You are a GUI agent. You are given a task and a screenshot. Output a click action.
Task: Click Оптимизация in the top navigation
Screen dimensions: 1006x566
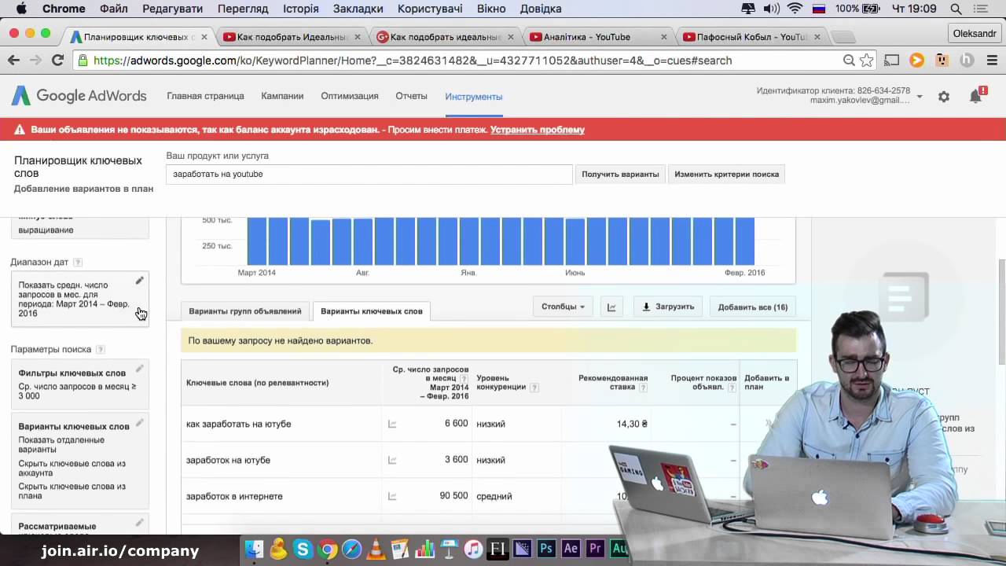[350, 96]
